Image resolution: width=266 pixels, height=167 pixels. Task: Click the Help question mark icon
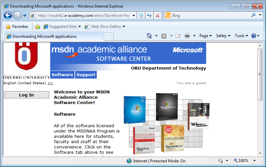pos(254,36)
